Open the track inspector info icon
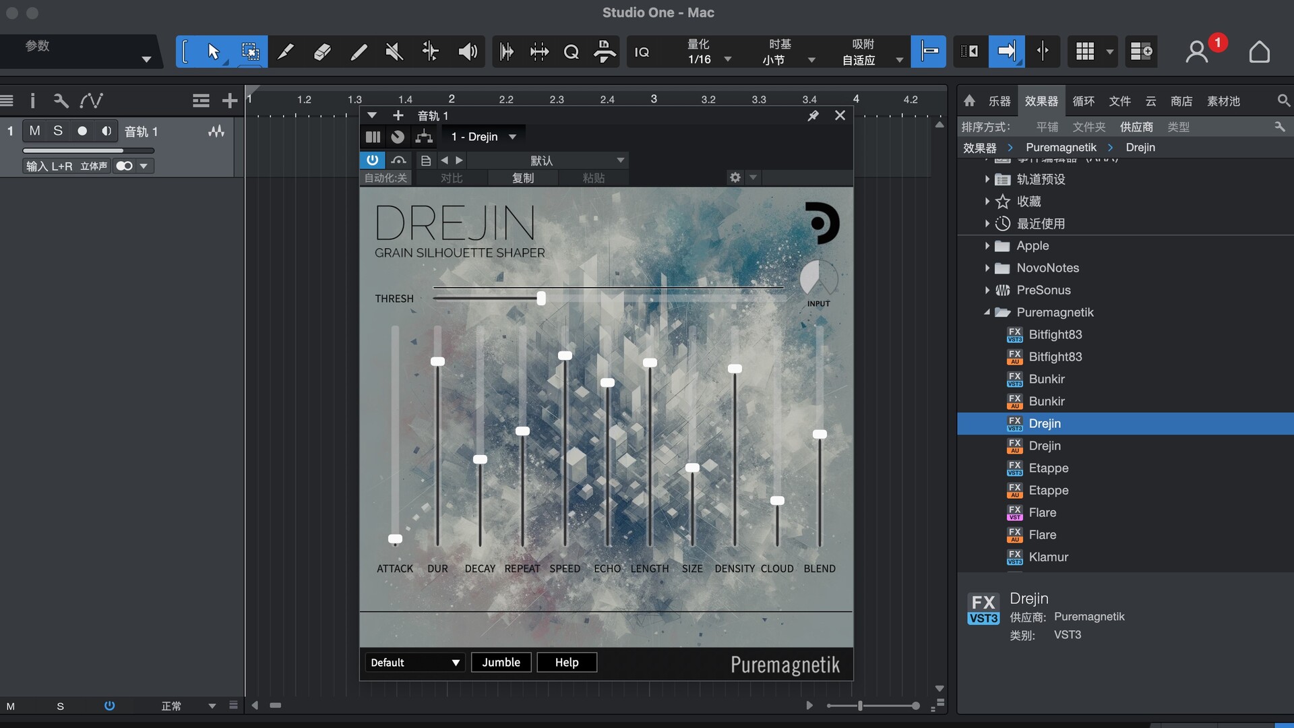Image resolution: width=1294 pixels, height=728 pixels. click(32, 101)
